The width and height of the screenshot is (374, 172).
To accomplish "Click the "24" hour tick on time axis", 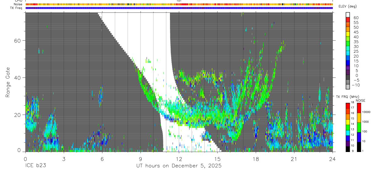I will click(x=333, y=159).
